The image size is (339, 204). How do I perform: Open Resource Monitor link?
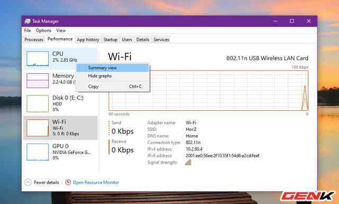click(96, 182)
